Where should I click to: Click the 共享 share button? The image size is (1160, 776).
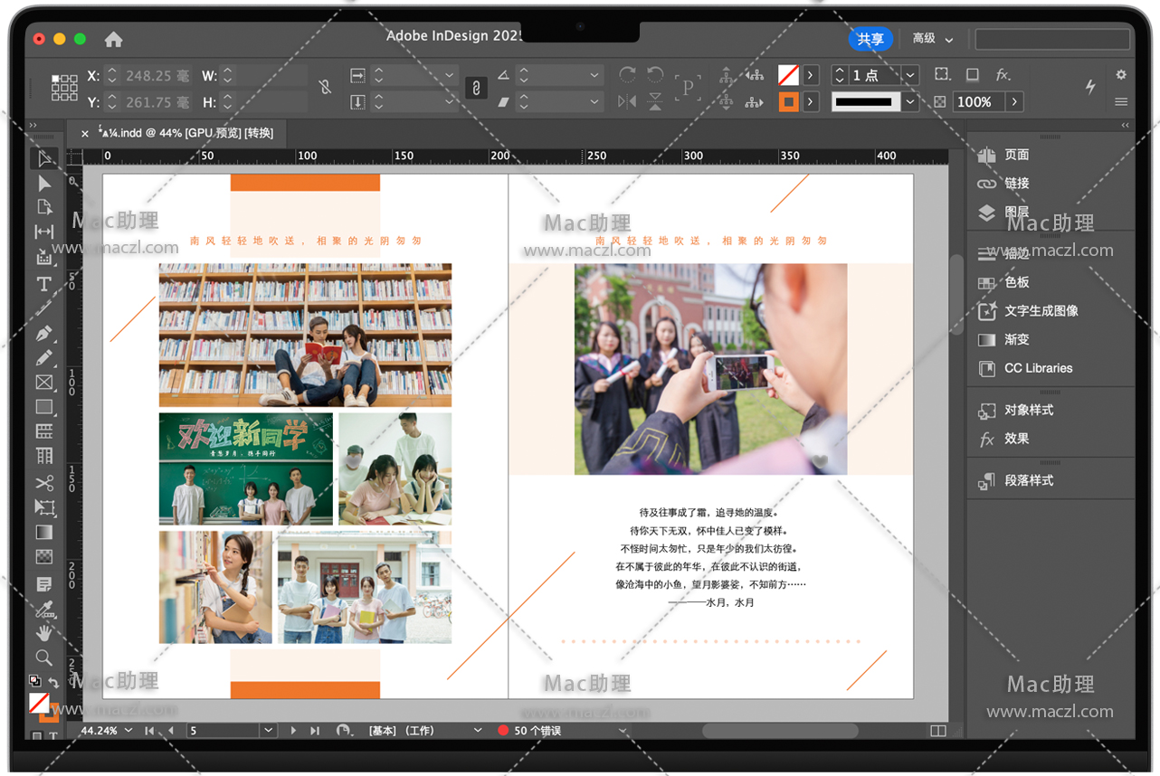tap(870, 39)
